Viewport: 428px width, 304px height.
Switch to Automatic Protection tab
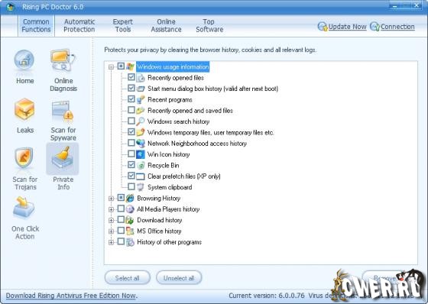79,26
